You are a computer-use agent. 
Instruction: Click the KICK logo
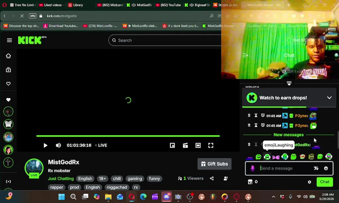click(x=32, y=40)
